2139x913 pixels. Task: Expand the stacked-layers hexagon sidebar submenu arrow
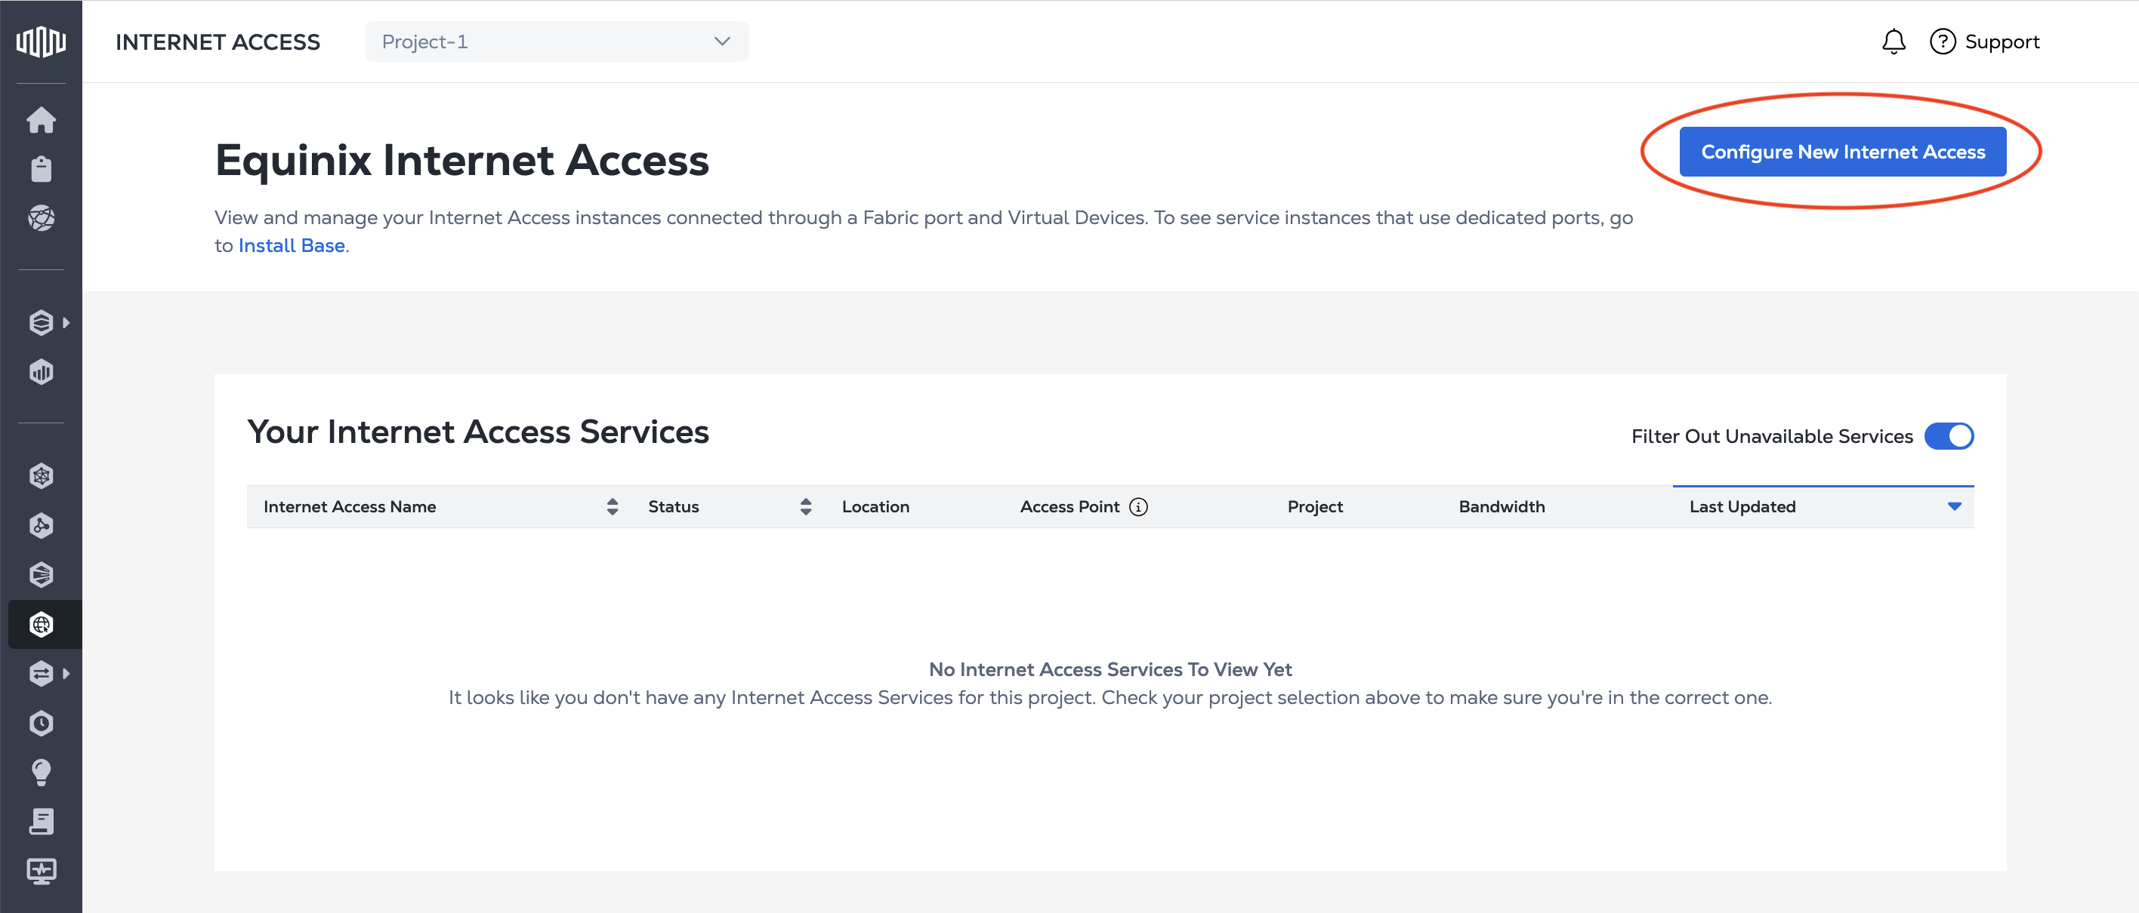pos(66,323)
